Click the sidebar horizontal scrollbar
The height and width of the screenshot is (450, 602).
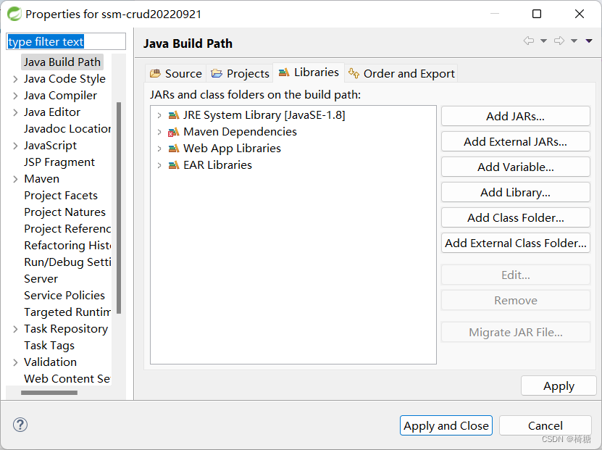point(49,393)
